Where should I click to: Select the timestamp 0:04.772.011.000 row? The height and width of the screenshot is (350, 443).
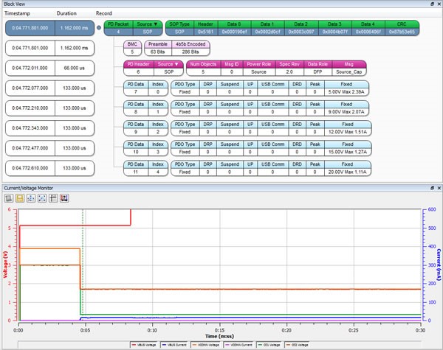(49, 68)
